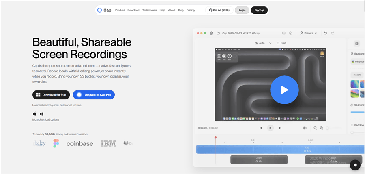
Task: Click the coinbase logo
Action: pyautogui.click(x=79, y=143)
